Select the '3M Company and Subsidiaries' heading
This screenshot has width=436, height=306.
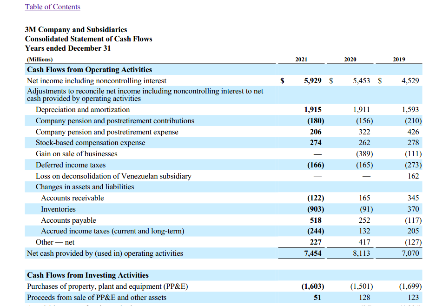(76, 29)
